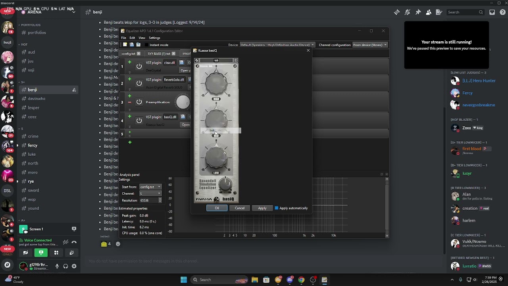Screen dimensions: 508x286
Task: Close the config.txt tab
Action: [x=139, y=54]
